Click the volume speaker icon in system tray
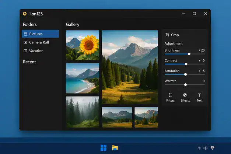 tap(205, 148)
